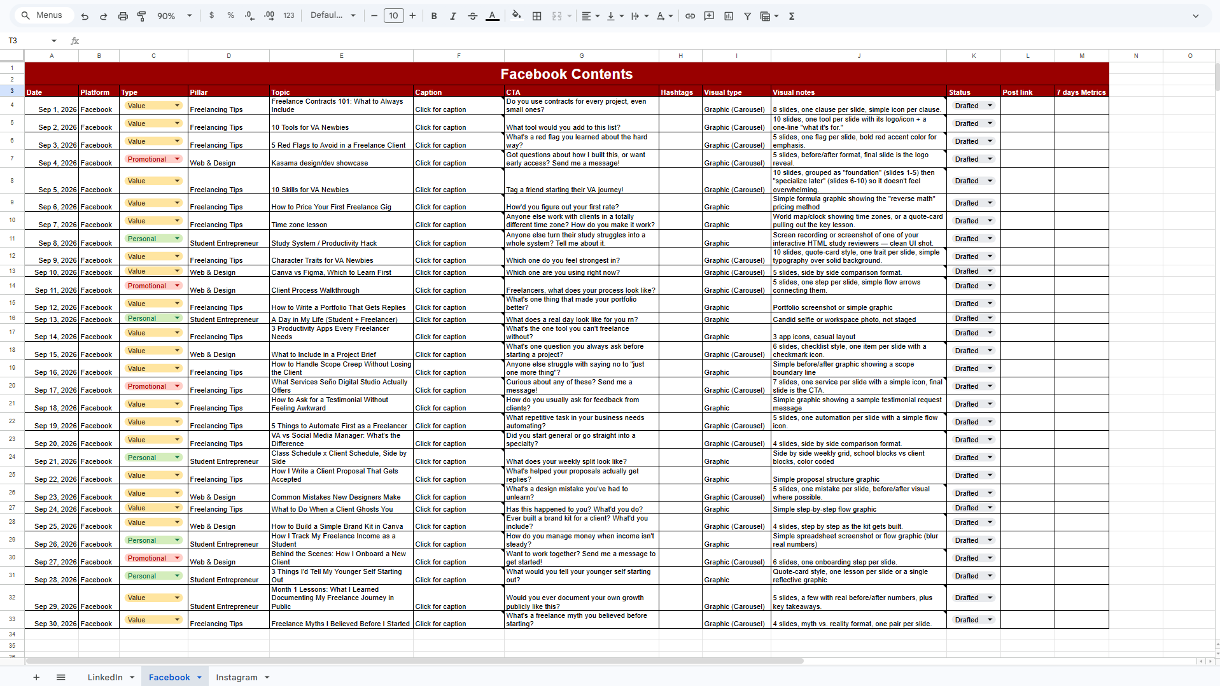Activate the paint format tool

point(142,16)
